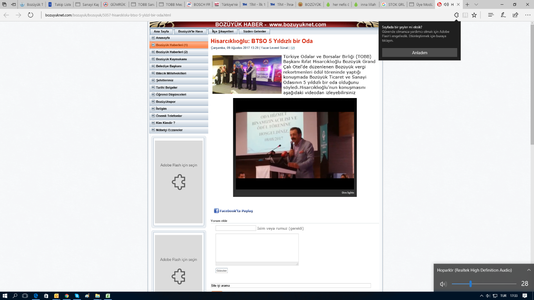The height and width of the screenshot is (300, 534).
Task: Click inside the comment text area
Action: 257,249
